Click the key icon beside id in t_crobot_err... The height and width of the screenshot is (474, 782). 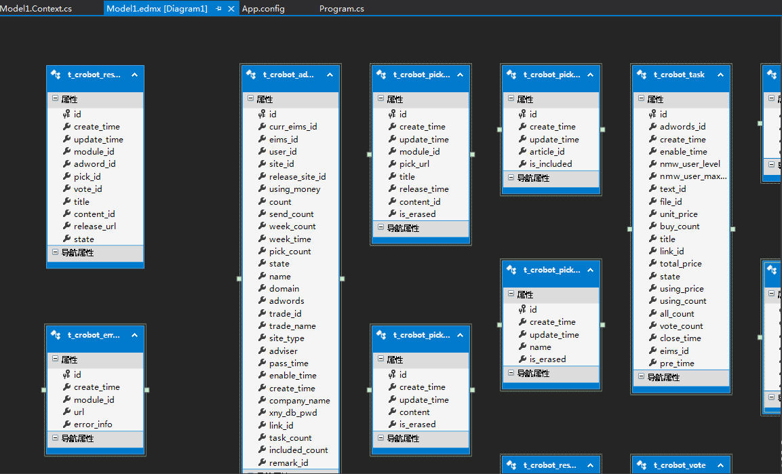click(x=66, y=374)
